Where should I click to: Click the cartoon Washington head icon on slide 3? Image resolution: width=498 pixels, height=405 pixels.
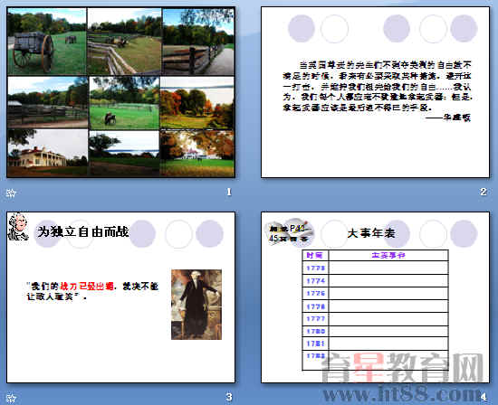18,226
